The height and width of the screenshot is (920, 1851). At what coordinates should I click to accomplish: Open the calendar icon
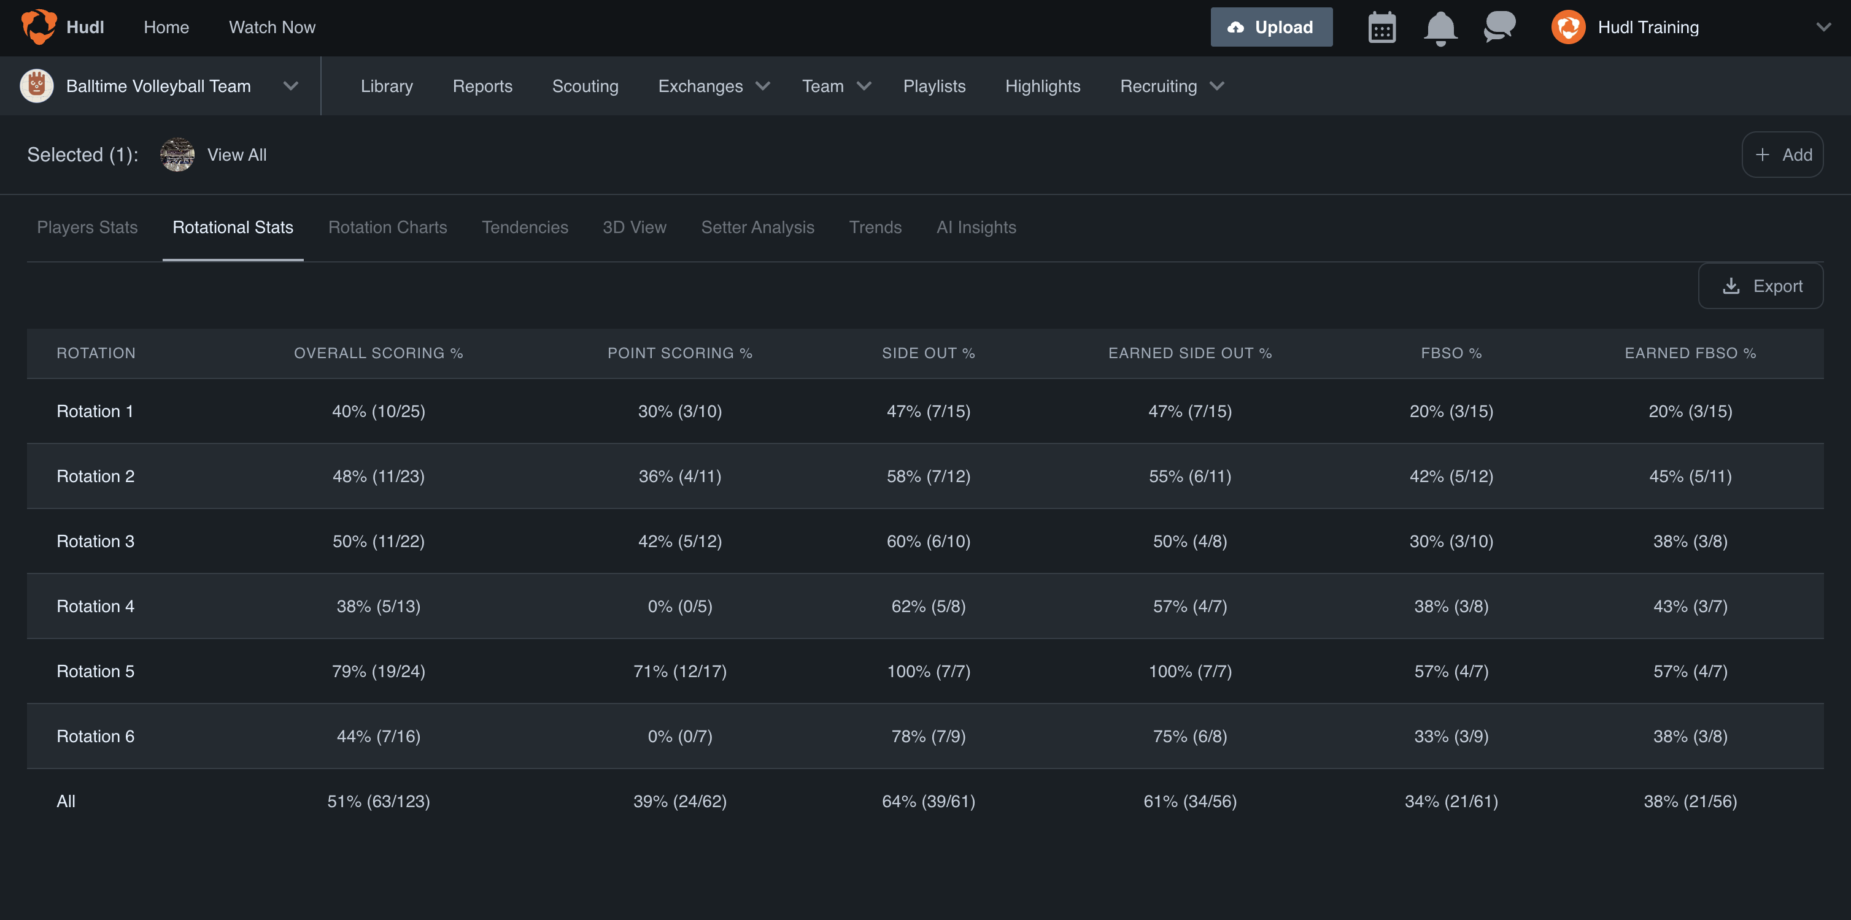pyautogui.click(x=1381, y=27)
